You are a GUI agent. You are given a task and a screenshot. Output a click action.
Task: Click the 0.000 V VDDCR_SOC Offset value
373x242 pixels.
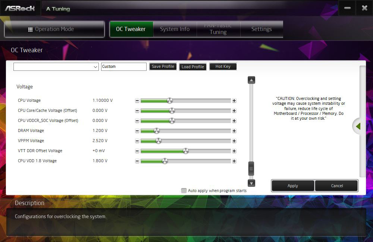tap(100, 120)
